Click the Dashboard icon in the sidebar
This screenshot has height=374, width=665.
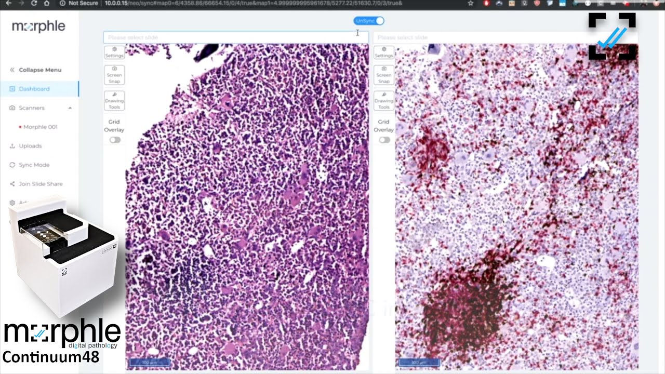coord(12,89)
